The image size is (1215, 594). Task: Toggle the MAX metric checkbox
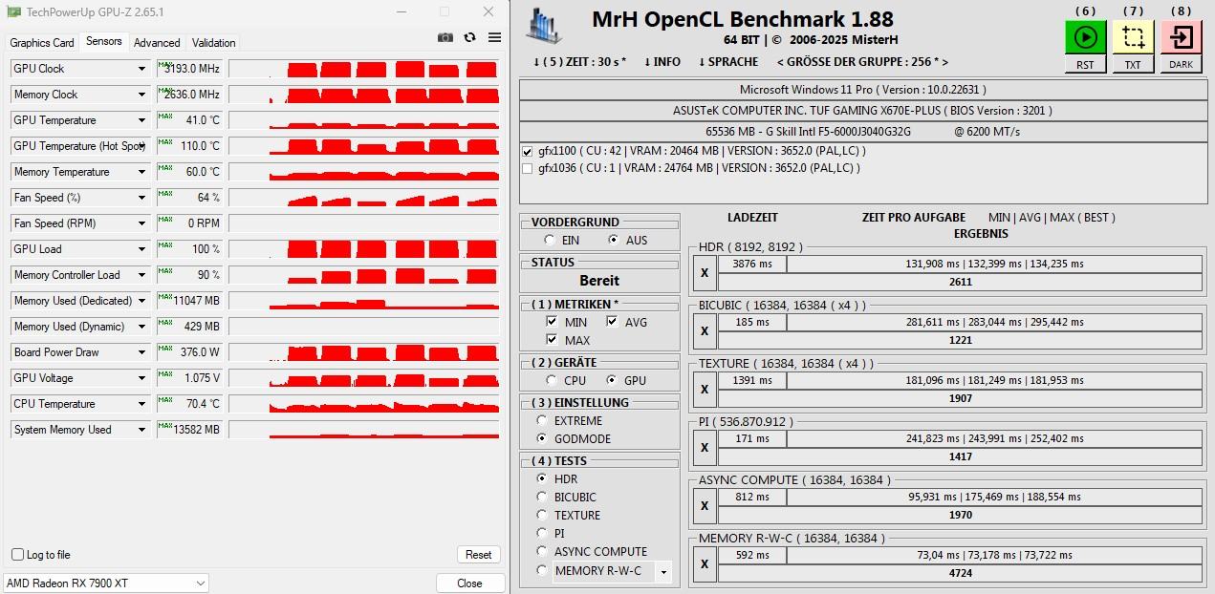[x=552, y=340]
